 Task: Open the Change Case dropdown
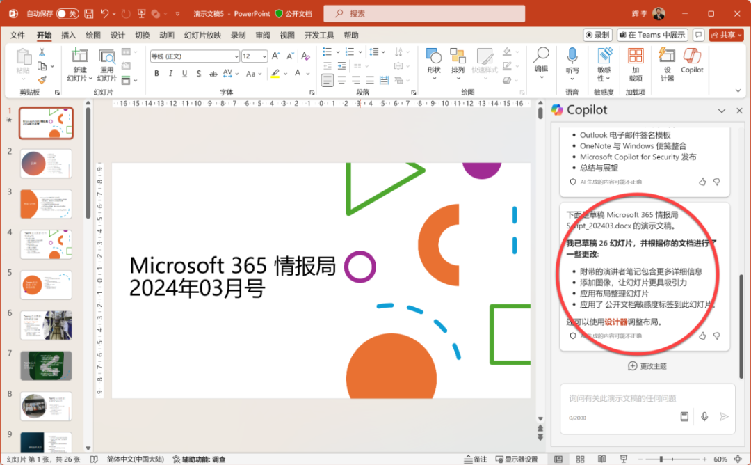(x=253, y=74)
